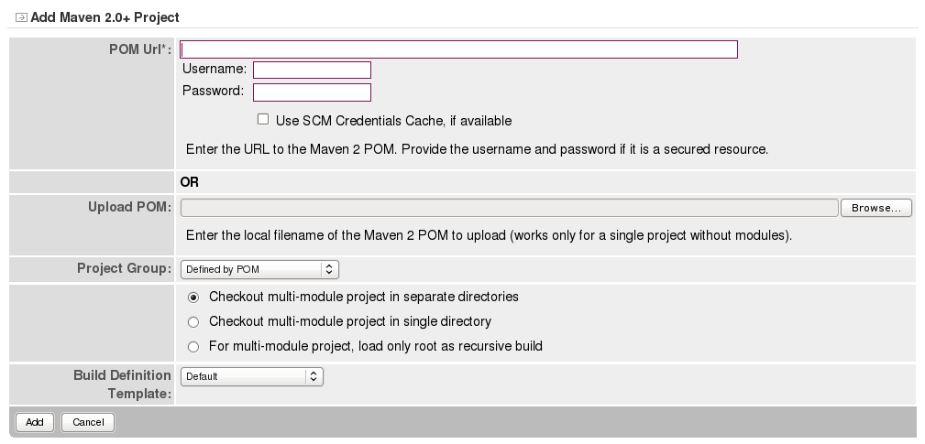Open the Project Group dropdown

click(259, 269)
